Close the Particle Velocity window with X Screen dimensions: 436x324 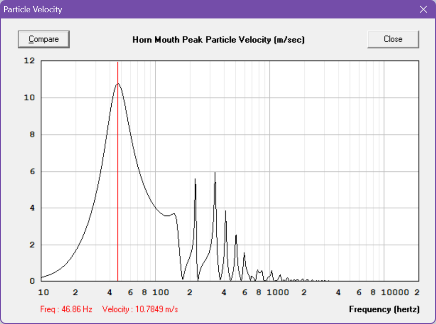click(x=423, y=9)
